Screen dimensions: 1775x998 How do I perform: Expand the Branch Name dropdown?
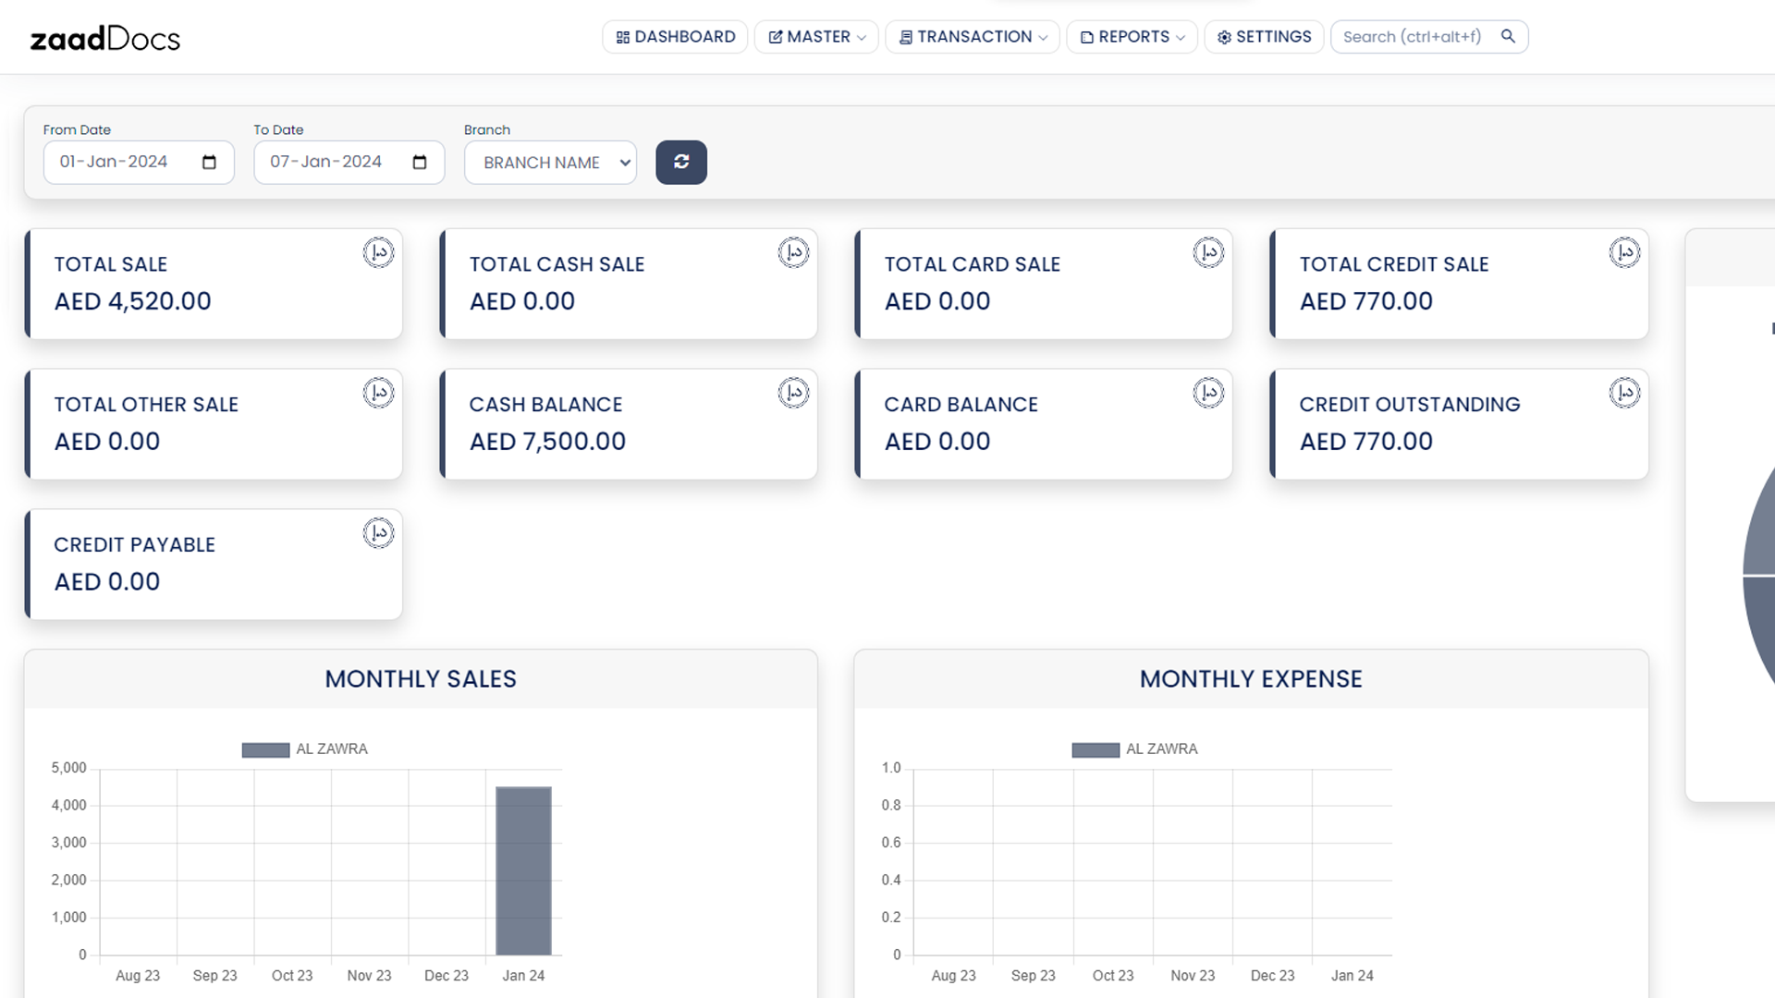[549, 162]
